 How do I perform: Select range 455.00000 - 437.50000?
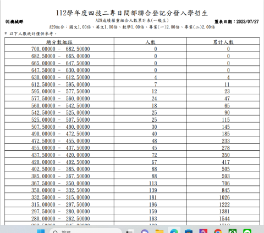click(61, 148)
